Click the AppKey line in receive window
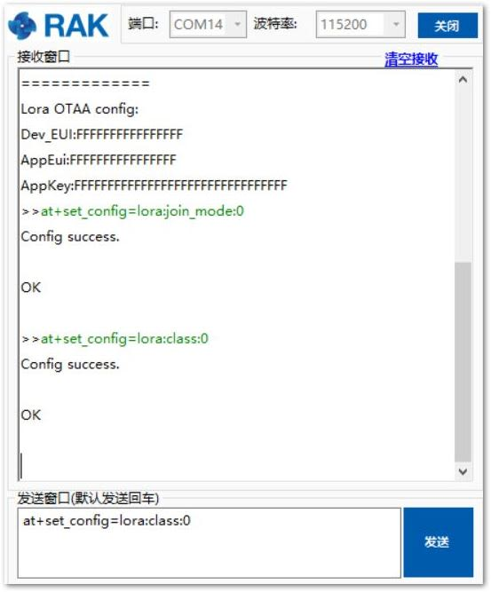This screenshot has width=491, height=592. [x=154, y=185]
